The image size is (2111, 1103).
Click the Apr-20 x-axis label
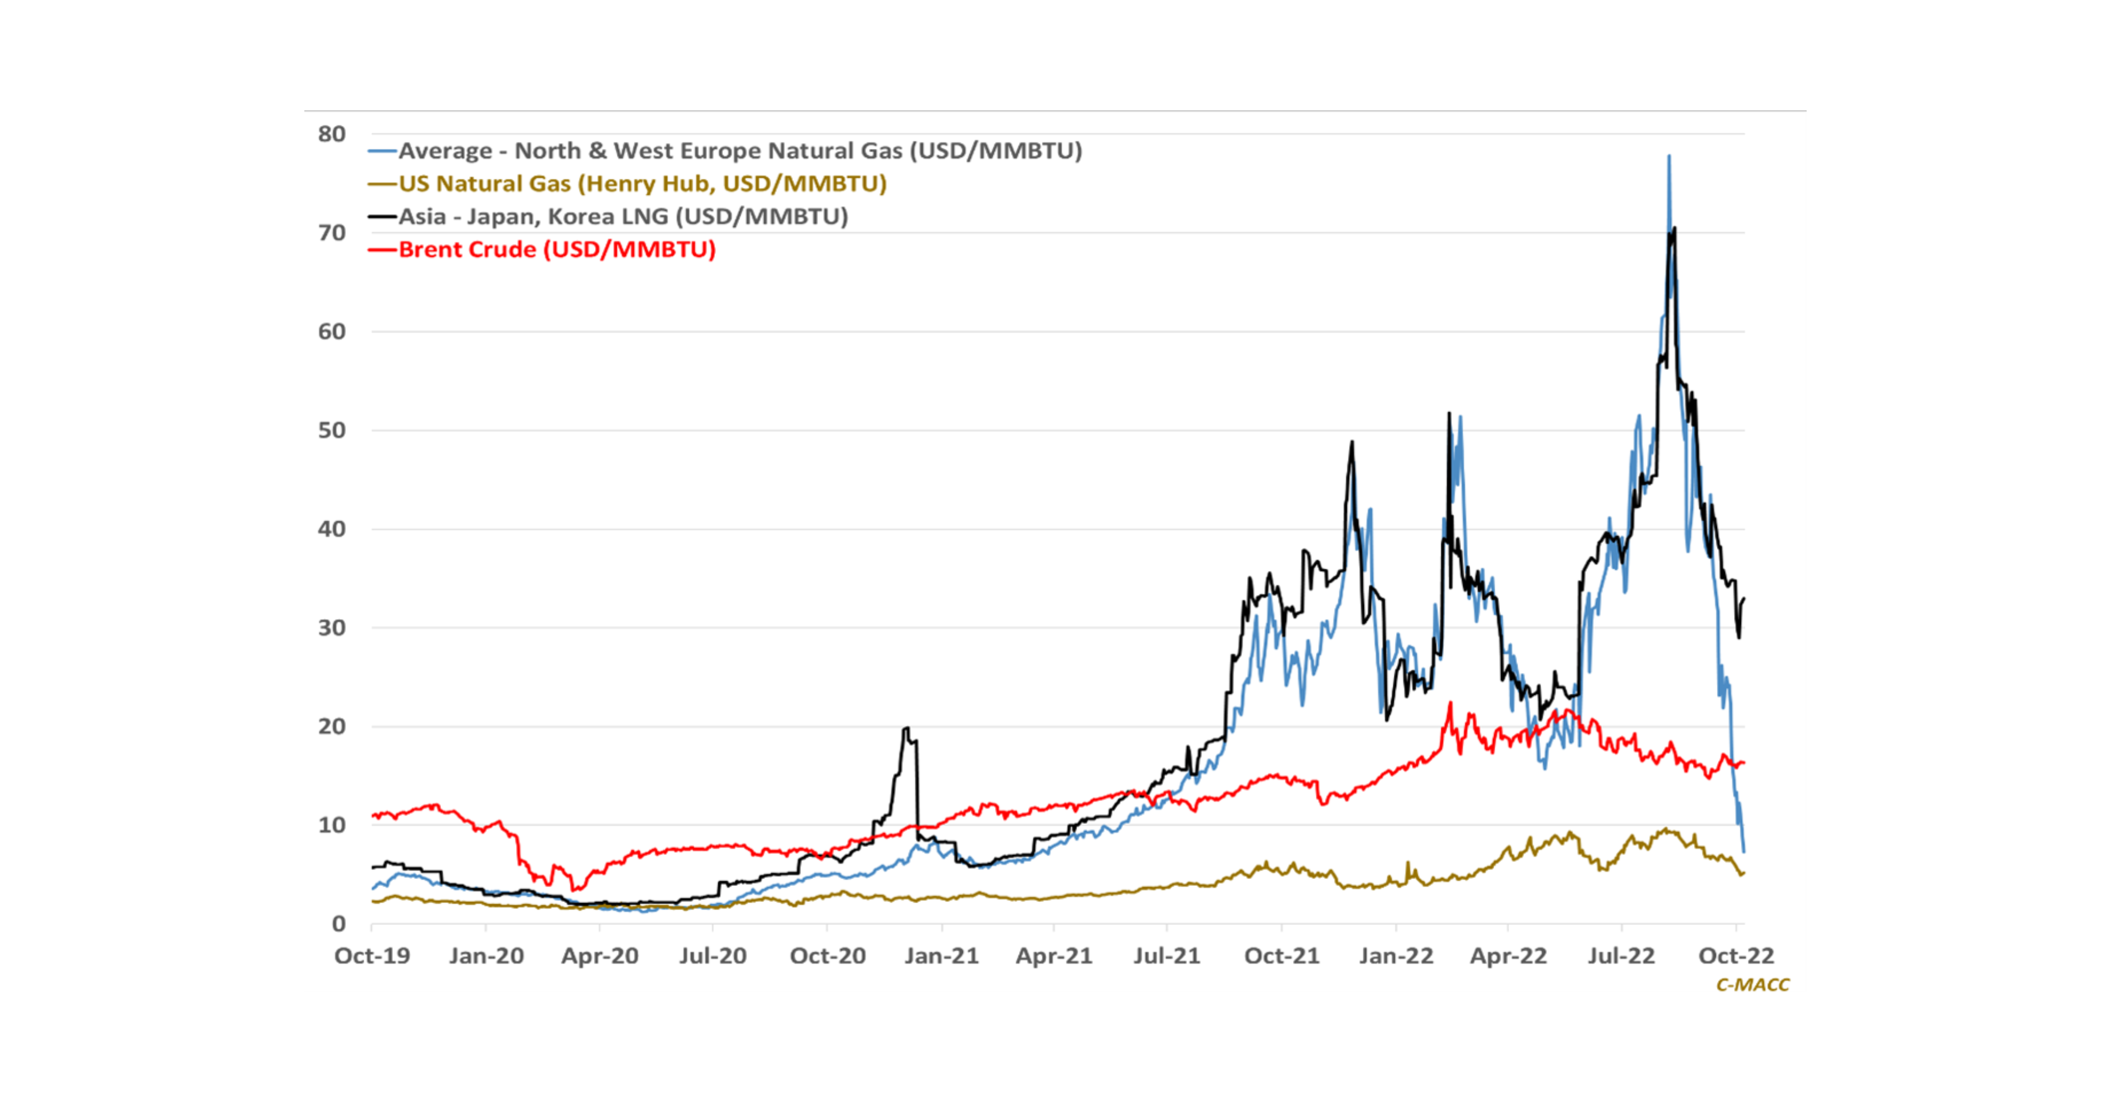point(600,955)
